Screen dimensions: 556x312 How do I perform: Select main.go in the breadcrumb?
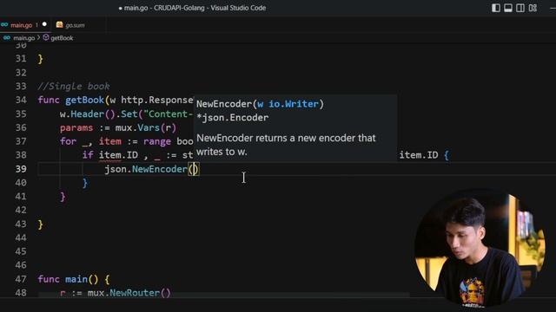[23, 38]
